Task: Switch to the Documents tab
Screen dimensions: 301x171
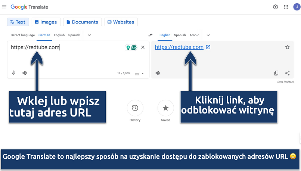Action: click(83, 22)
